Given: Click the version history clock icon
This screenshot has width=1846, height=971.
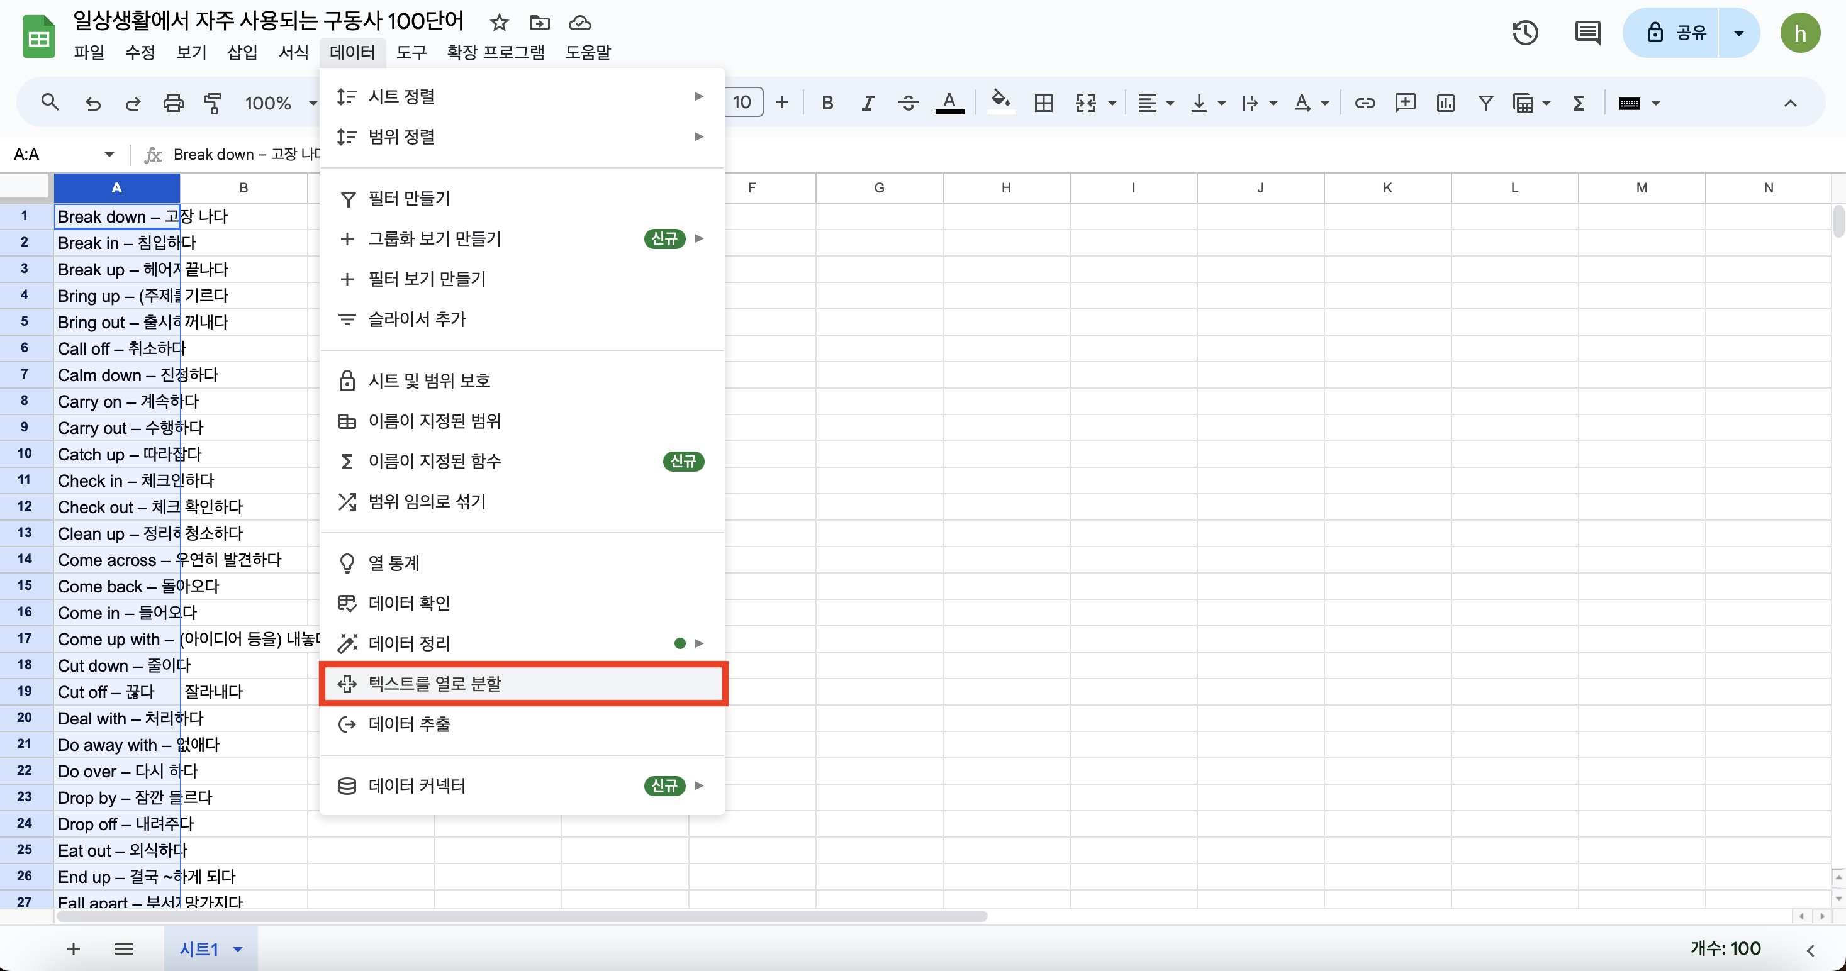Looking at the screenshot, I should pyautogui.click(x=1525, y=33).
